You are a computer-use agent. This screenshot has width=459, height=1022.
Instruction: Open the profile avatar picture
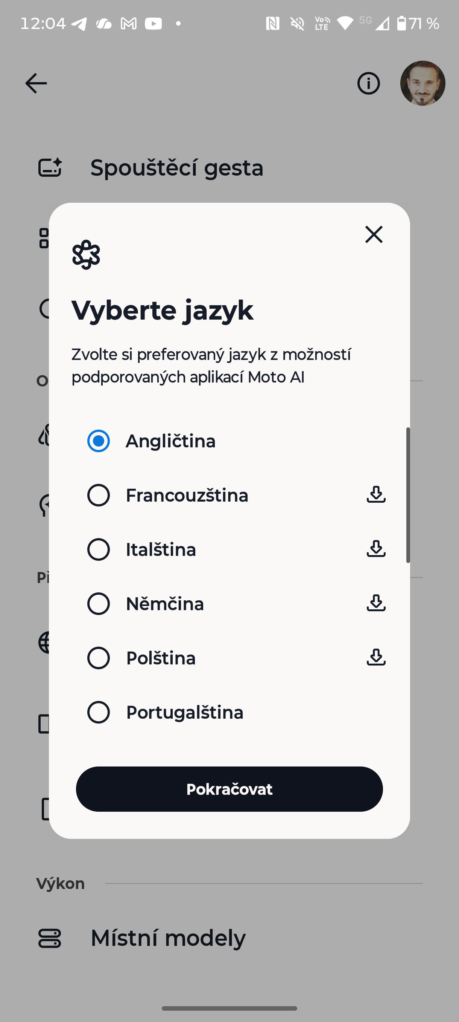(x=423, y=83)
